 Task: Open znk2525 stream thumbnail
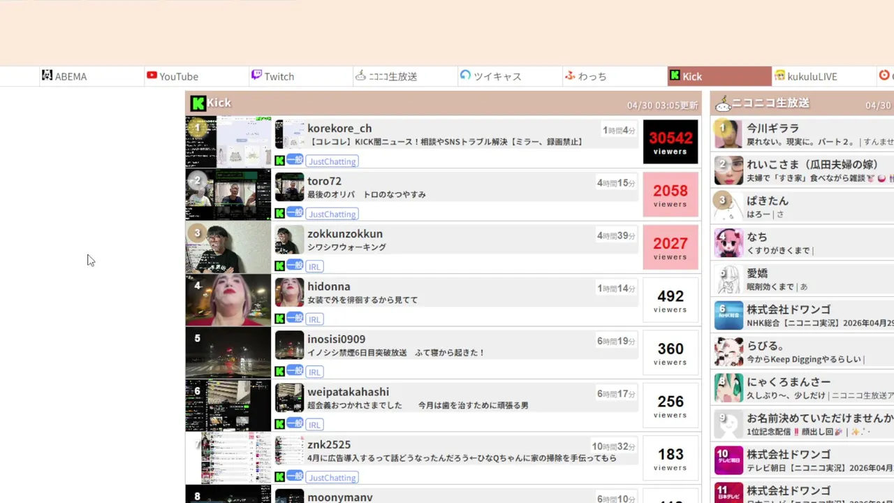tap(228, 458)
